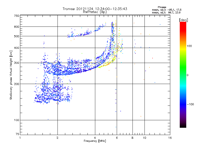Select the 'RwPretec (8p)' subtitle

pyautogui.click(x=95, y=12)
